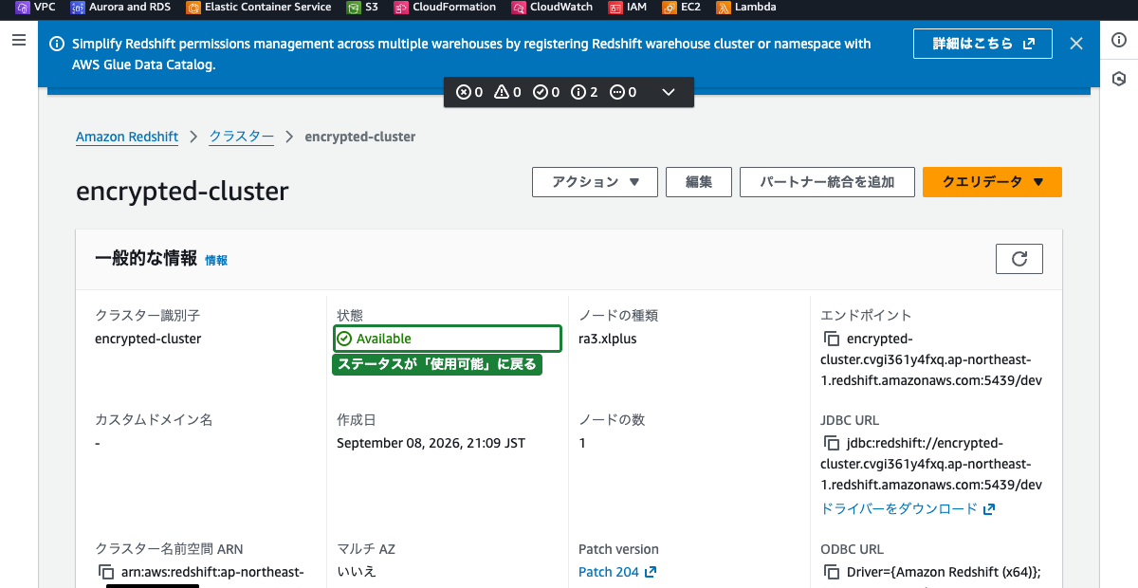1138x588 pixels.
Task: Show the error count indicator
Action: point(470,92)
